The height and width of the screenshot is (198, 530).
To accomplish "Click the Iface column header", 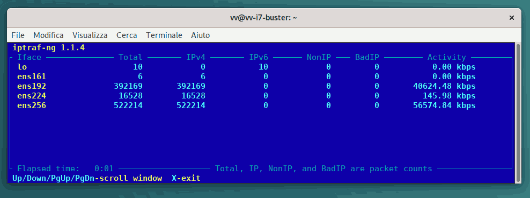I will 29,57.
